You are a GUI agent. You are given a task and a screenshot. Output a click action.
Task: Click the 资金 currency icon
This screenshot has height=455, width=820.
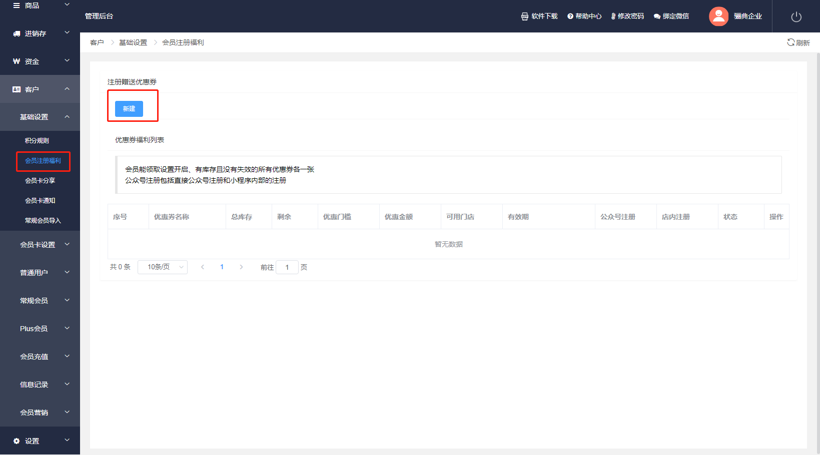point(17,61)
